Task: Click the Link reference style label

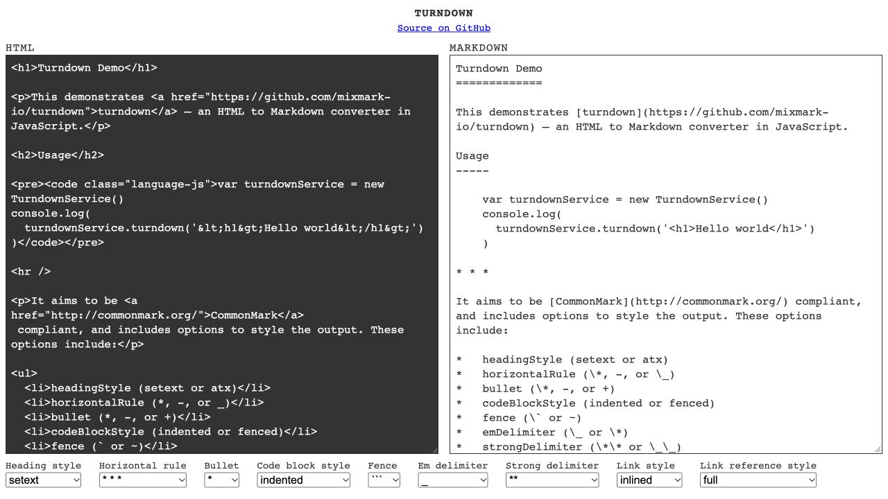Action: click(x=758, y=466)
